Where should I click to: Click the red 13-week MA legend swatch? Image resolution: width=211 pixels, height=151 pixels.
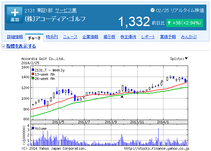[33, 74]
